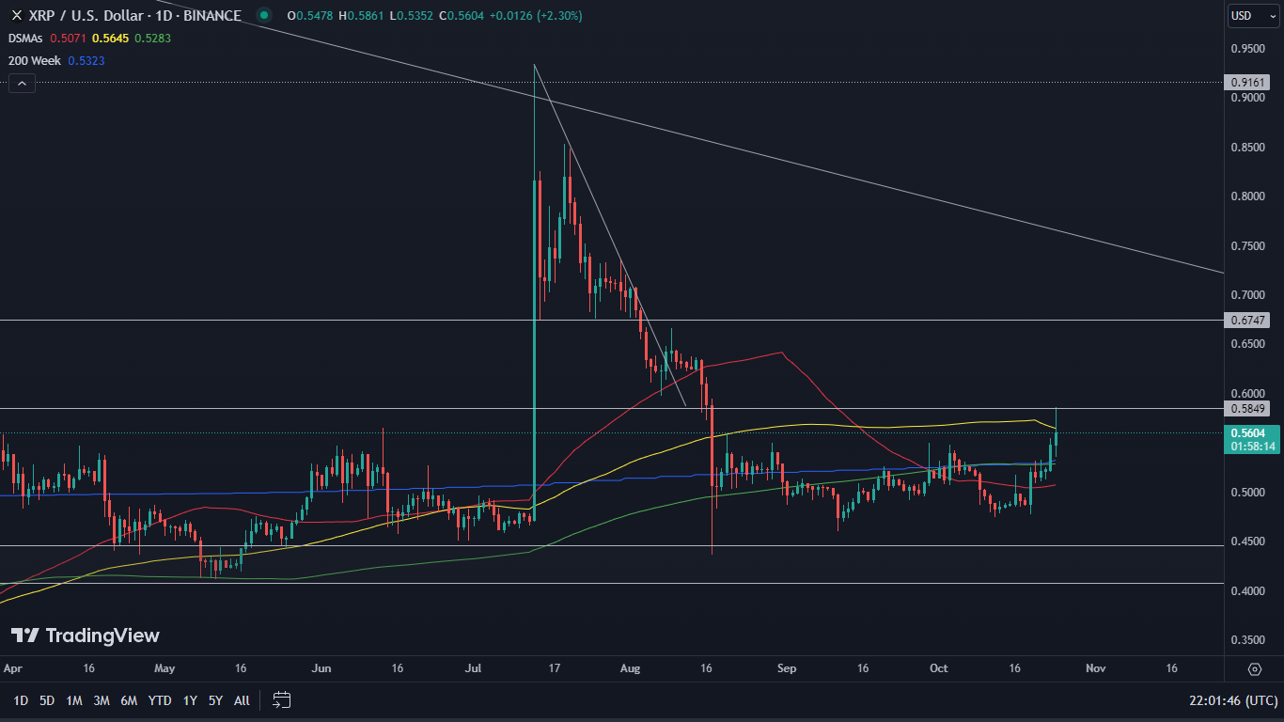Select the 1M time range

click(x=74, y=700)
